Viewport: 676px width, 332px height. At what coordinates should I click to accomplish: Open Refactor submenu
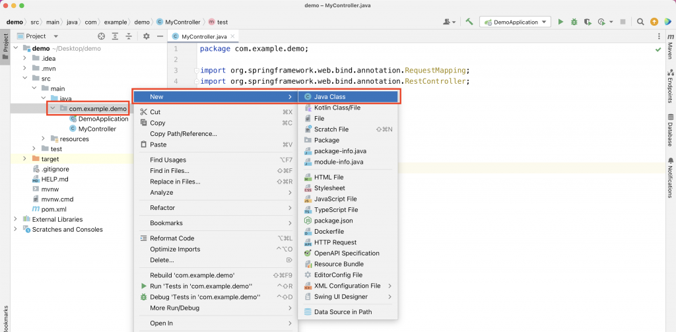216,208
